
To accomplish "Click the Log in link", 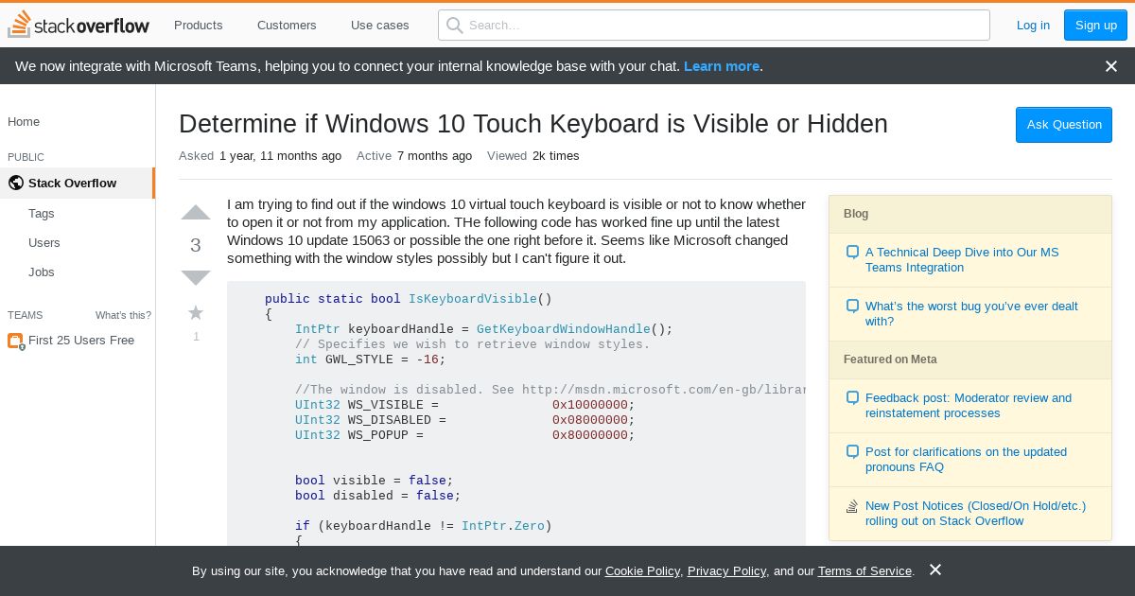I will tap(1033, 26).
